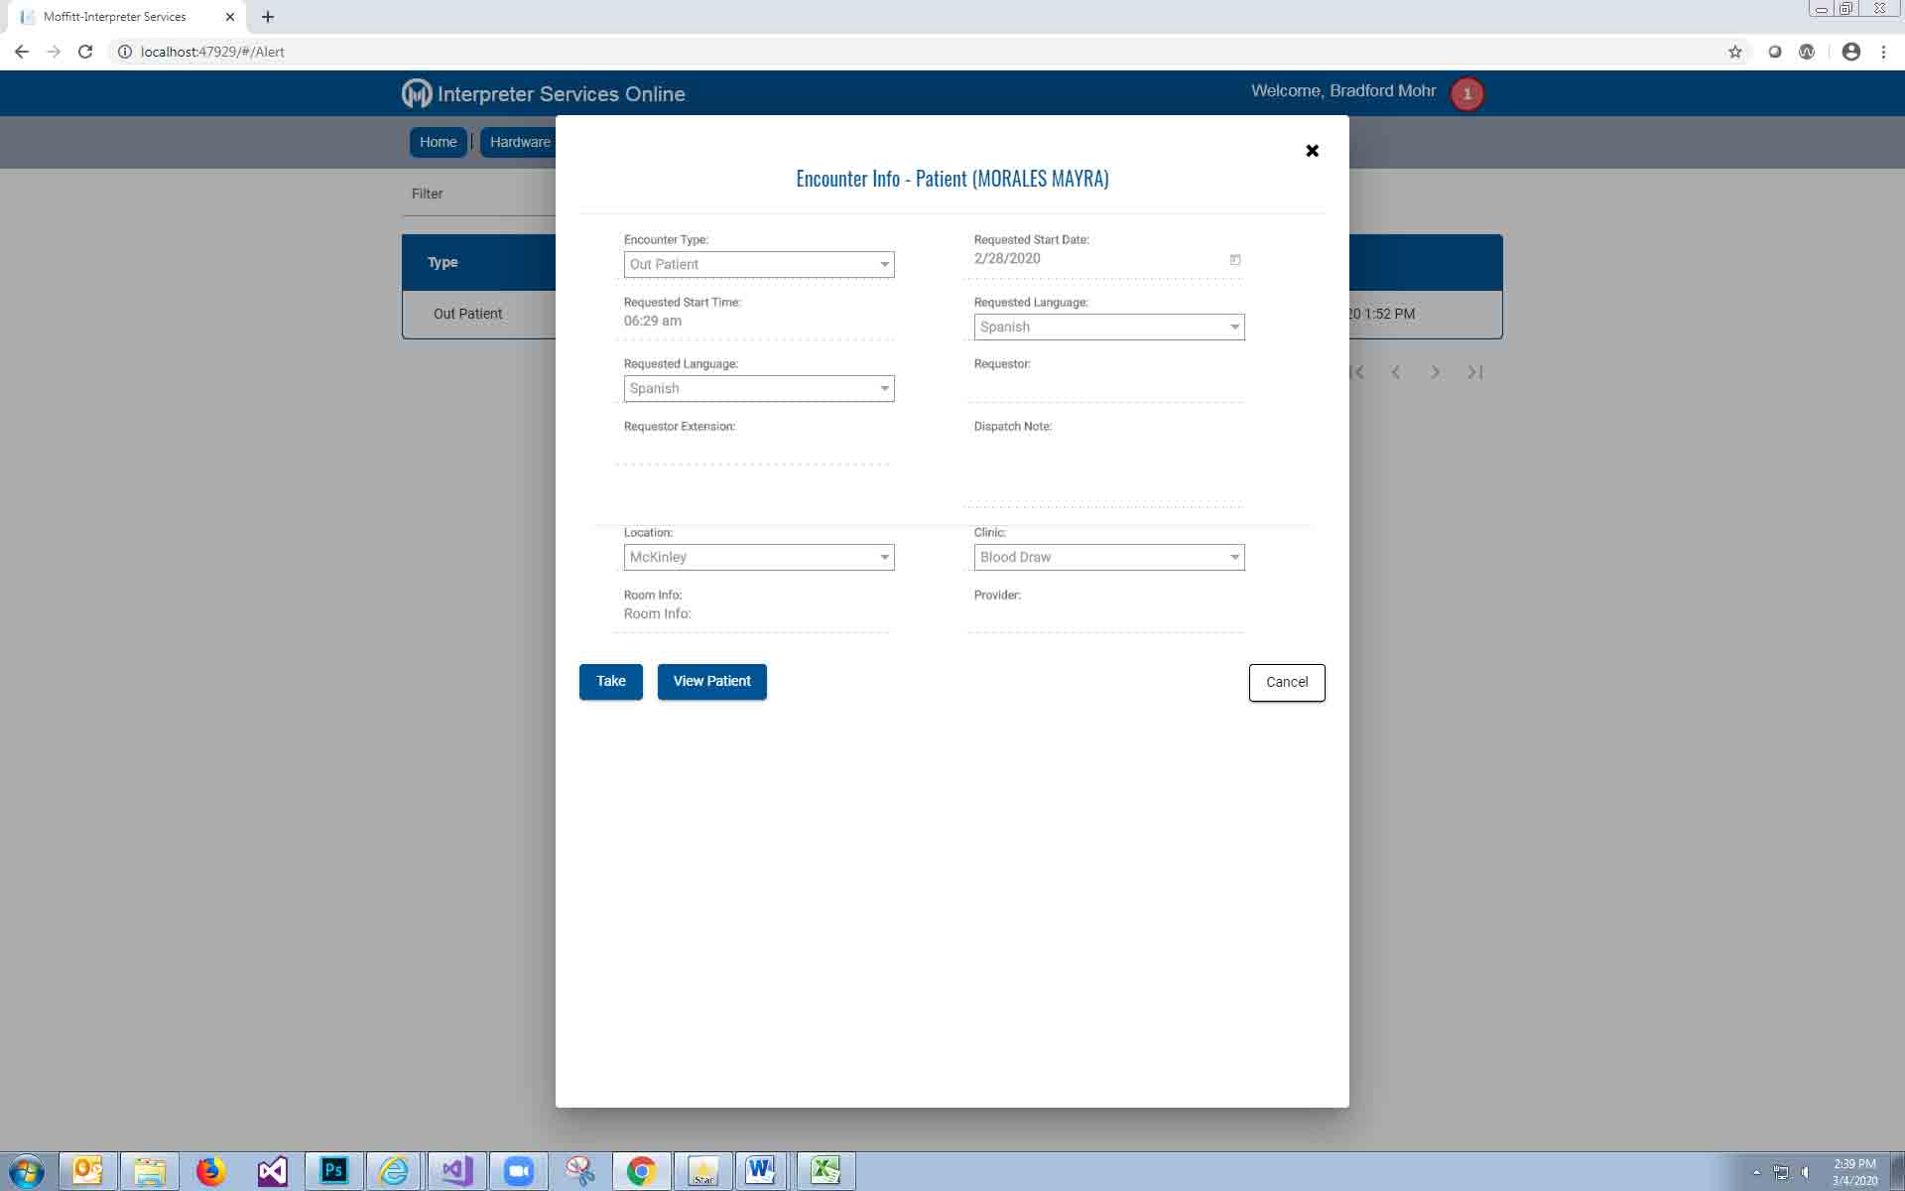
Task: Reload the page using browser refresh icon
Action: click(x=85, y=52)
